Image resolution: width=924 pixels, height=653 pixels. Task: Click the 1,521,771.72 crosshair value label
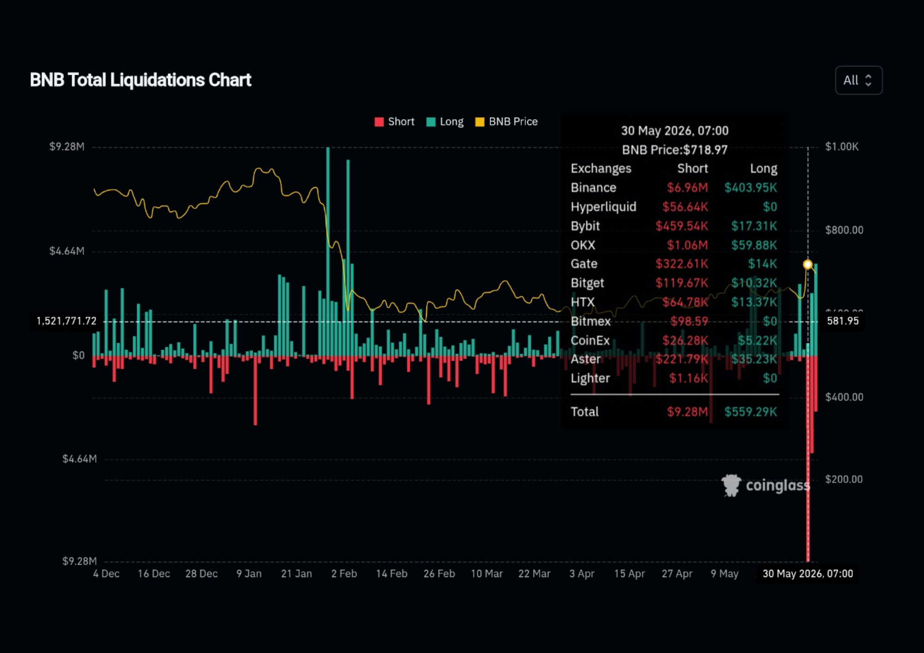click(x=67, y=321)
